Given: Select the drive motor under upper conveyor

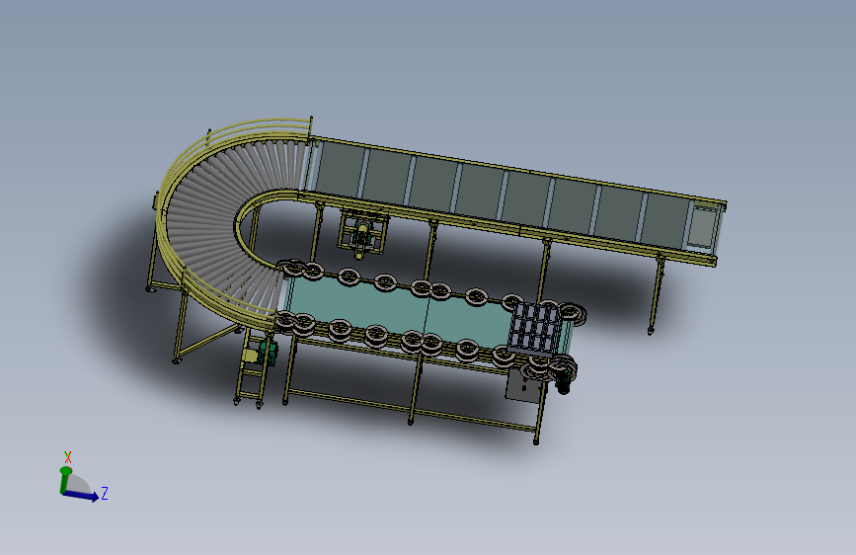Looking at the screenshot, I should (362, 235).
